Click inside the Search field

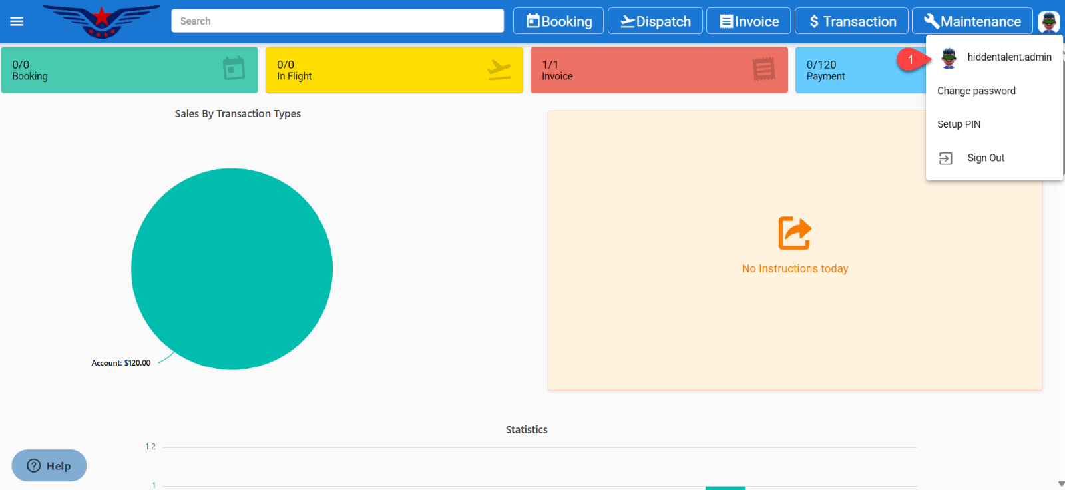click(337, 21)
